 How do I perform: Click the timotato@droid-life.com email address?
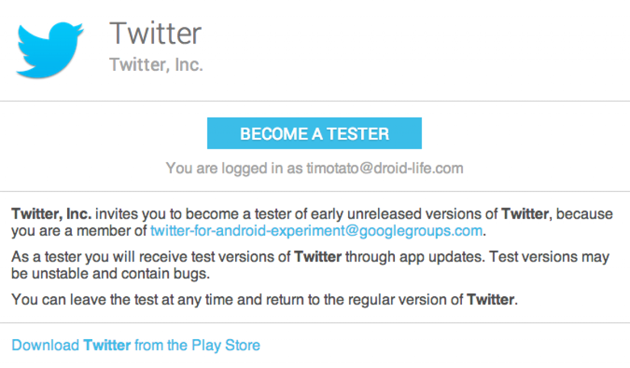[x=385, y=168]
